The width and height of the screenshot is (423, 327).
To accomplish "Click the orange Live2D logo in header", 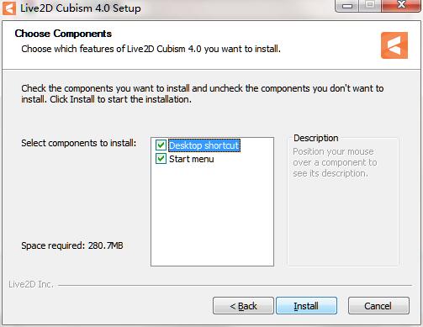I will [394, 45].
